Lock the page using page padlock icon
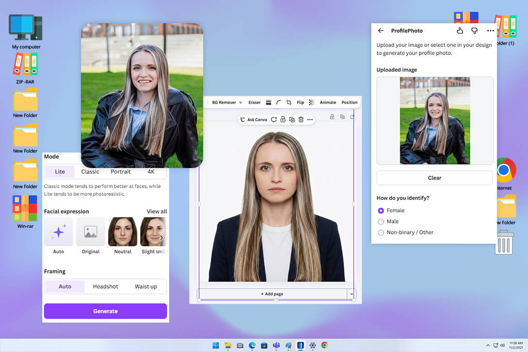The height and width of the screenshot is (352, 528). pyautogui.click(x=332, y=117)
